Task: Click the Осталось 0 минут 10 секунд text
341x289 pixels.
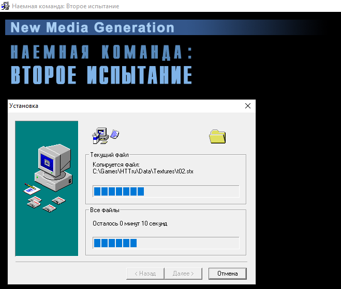Action: tap(130, 223)
